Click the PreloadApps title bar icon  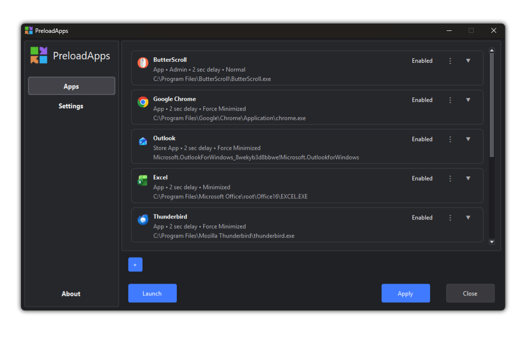pos(29,30)
